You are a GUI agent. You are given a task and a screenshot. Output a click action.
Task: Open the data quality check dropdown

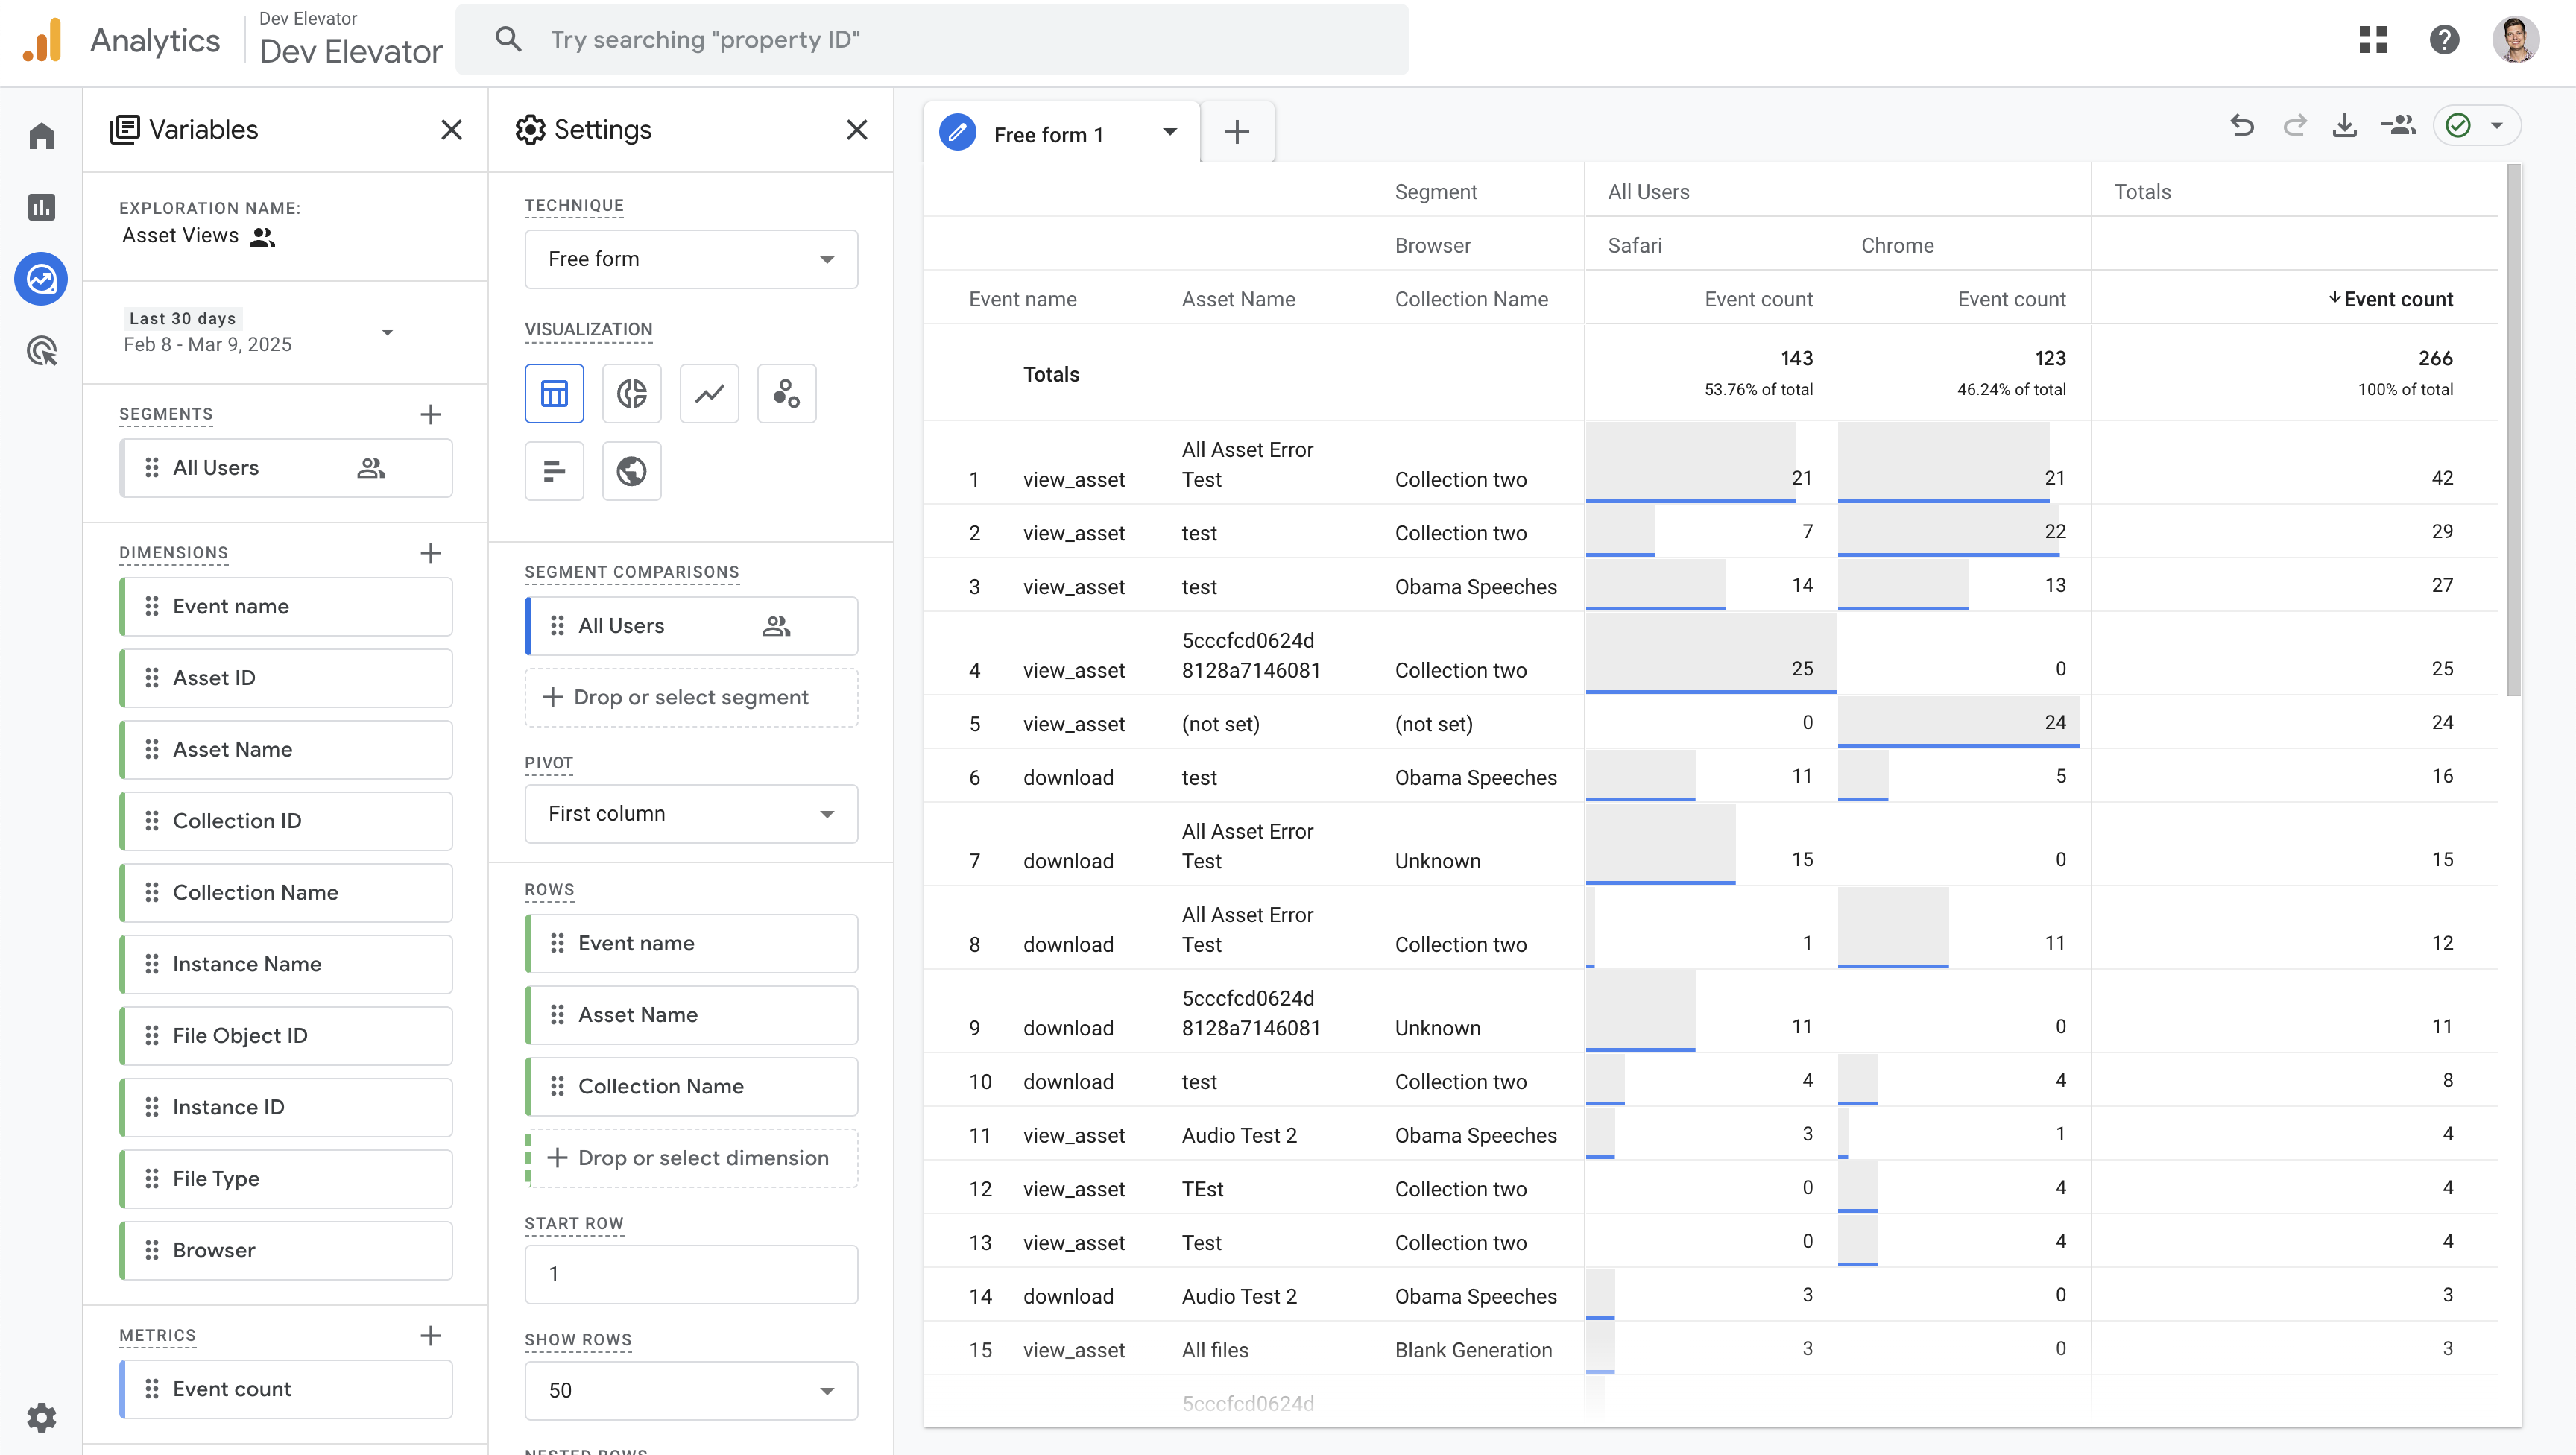coord(2476,126)
